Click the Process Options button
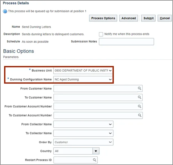The width and height of the screenshot is (173, 165). point(103,18)
